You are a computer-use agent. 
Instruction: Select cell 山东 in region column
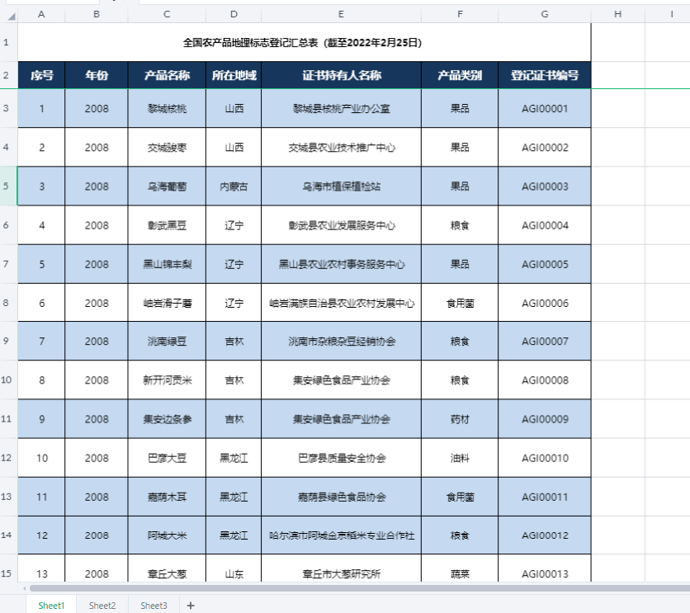click(234, 569)
